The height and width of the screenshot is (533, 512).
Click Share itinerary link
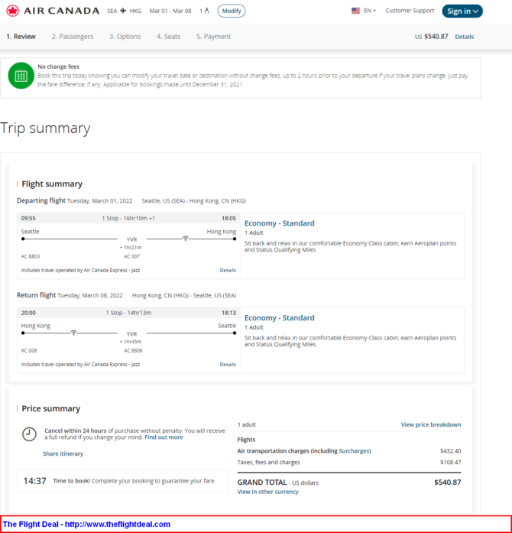coord(63,453)
